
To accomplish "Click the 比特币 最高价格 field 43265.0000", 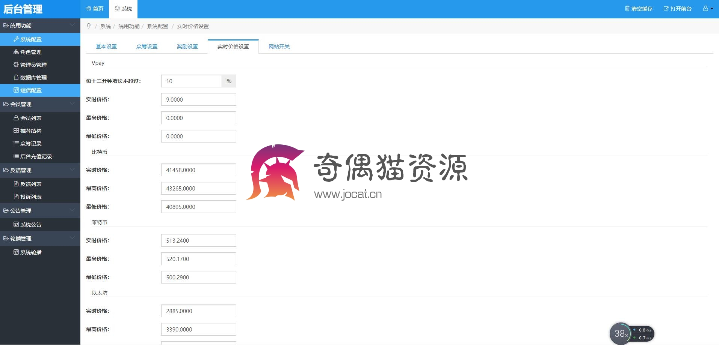I will coord(199,188).
